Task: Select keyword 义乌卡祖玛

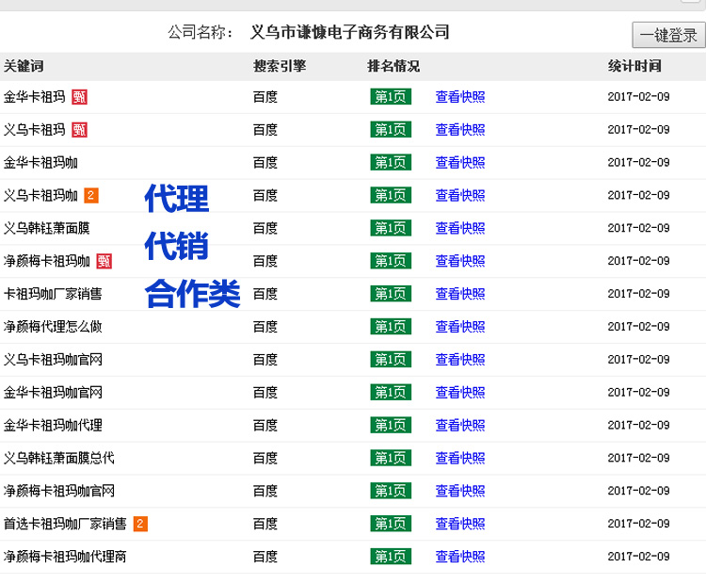Action: click(x=34, y=130)
